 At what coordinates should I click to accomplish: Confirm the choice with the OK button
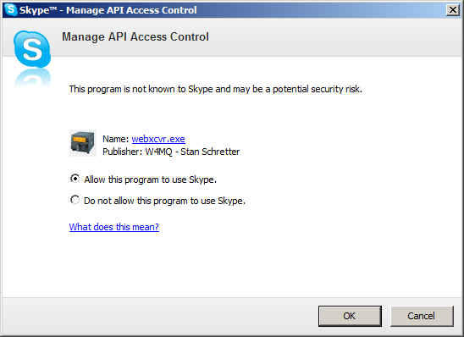[350, 316]
